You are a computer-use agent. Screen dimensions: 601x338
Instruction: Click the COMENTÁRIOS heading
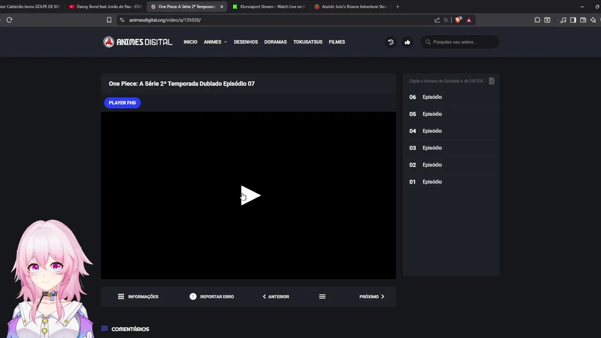(x=130, y=329)
